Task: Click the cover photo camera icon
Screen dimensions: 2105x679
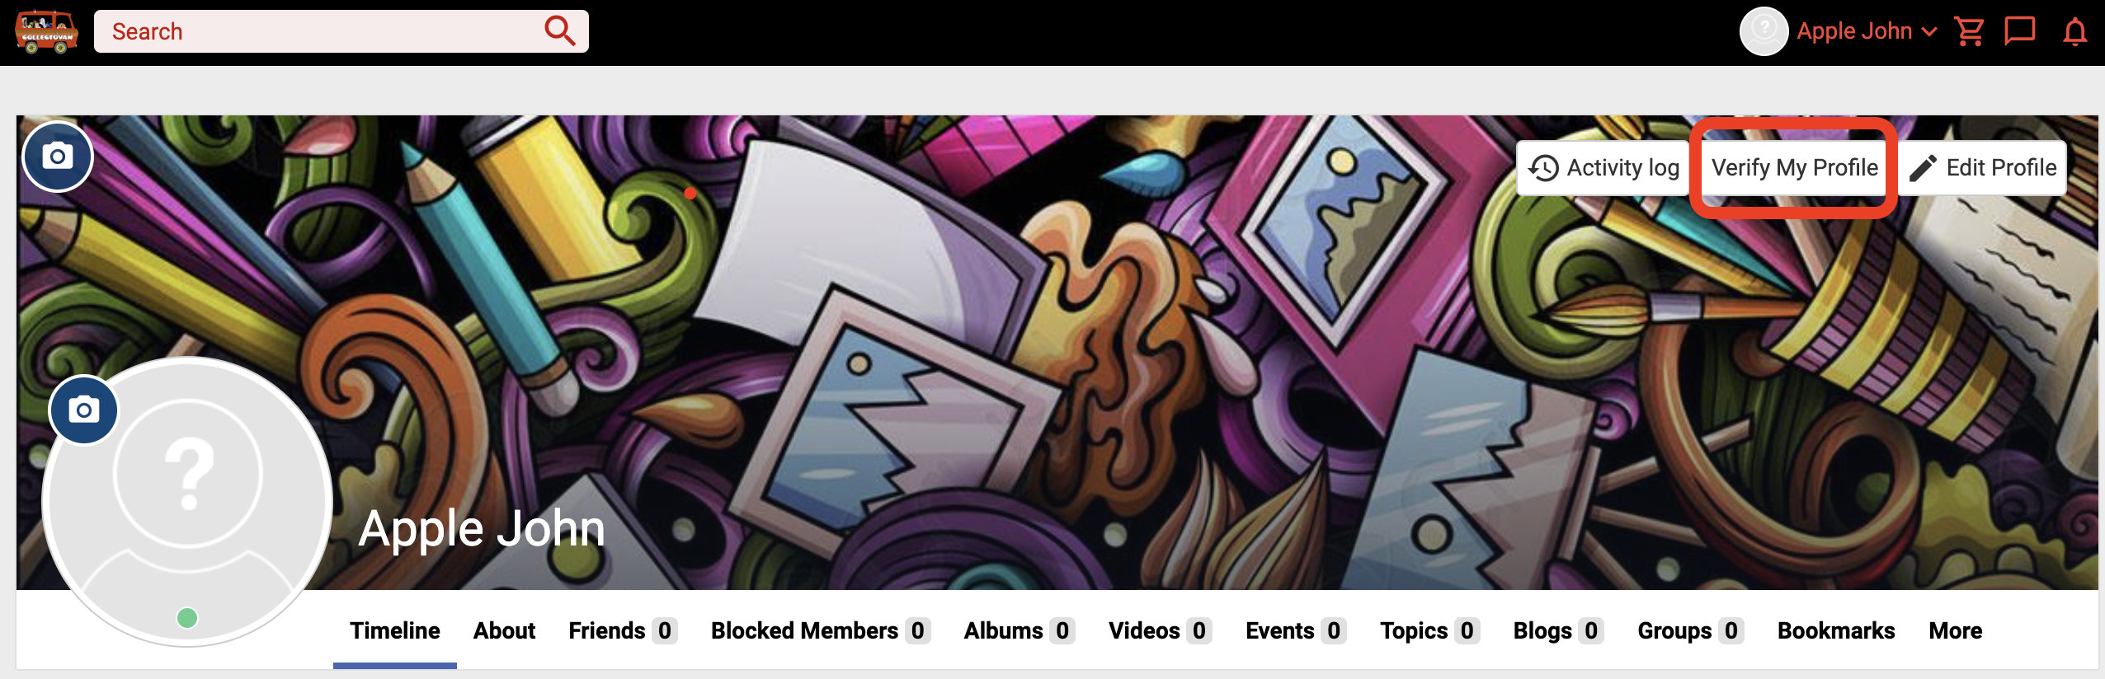Action: click(x=58, y=157)
